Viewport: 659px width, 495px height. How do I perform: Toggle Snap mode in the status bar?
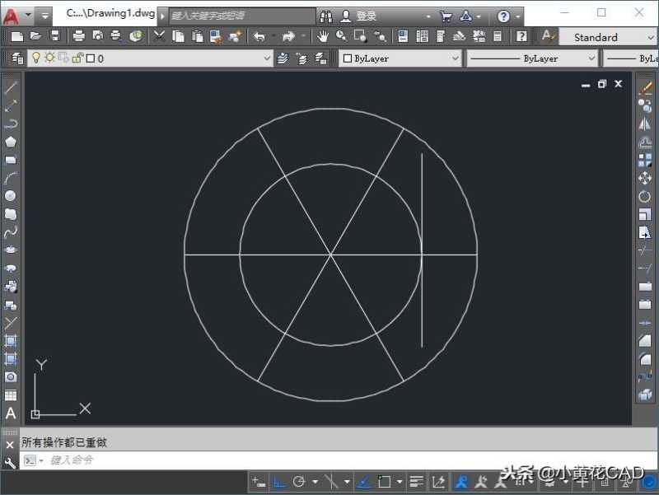[255, 482]
